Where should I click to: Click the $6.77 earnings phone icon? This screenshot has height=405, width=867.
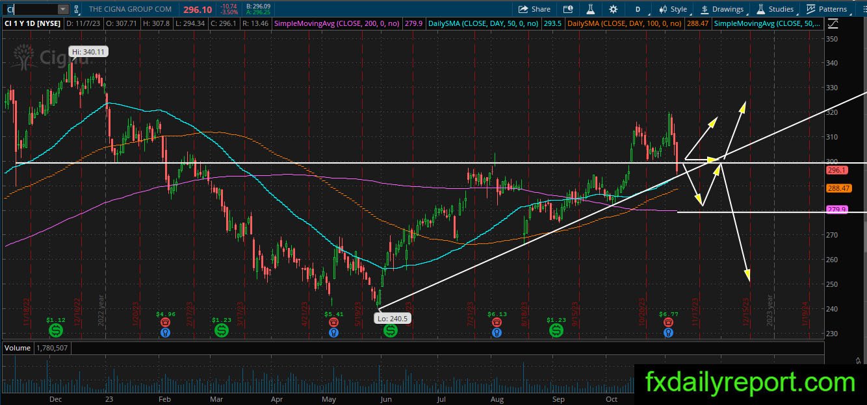tap(668, 322)
